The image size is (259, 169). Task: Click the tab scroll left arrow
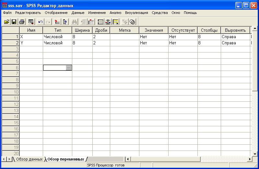(4, 159)
